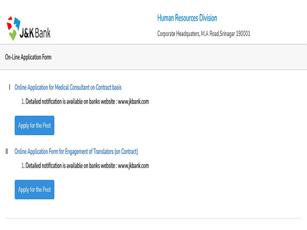Open the Human Resources Division heading
Image resolution: width=307 pixels, height=230 pixels.
tap(187, 18)
